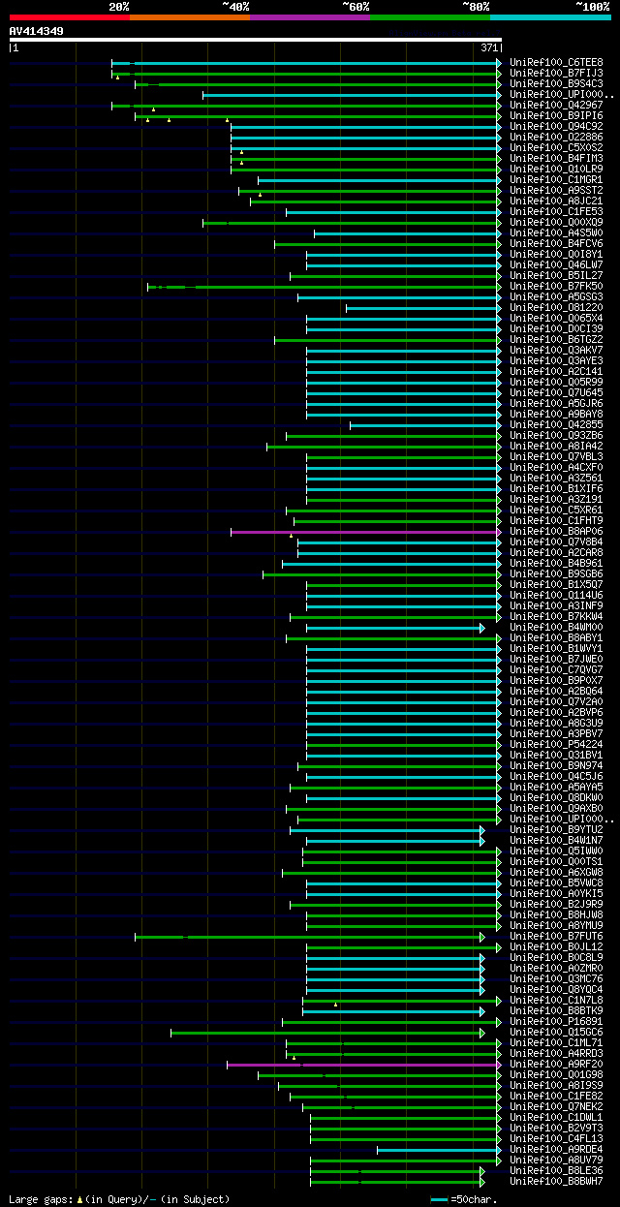Select hit label UniRef100_A4CXF0
This screenshot has height=1207, width=620.
[556, 467]
